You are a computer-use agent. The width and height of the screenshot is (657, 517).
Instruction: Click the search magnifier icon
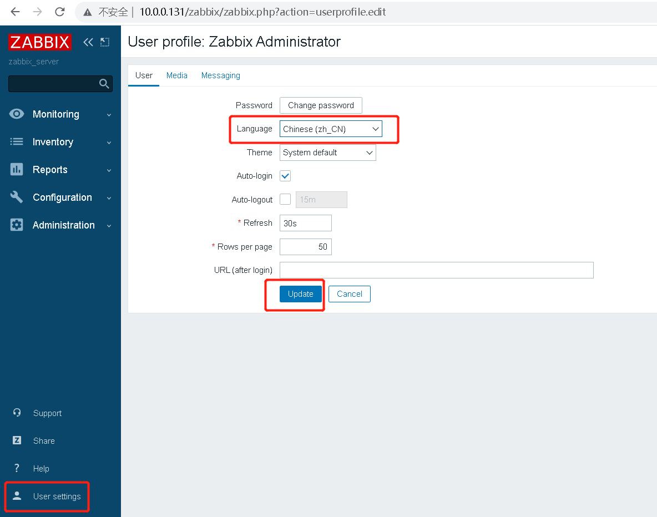point(104,84)
